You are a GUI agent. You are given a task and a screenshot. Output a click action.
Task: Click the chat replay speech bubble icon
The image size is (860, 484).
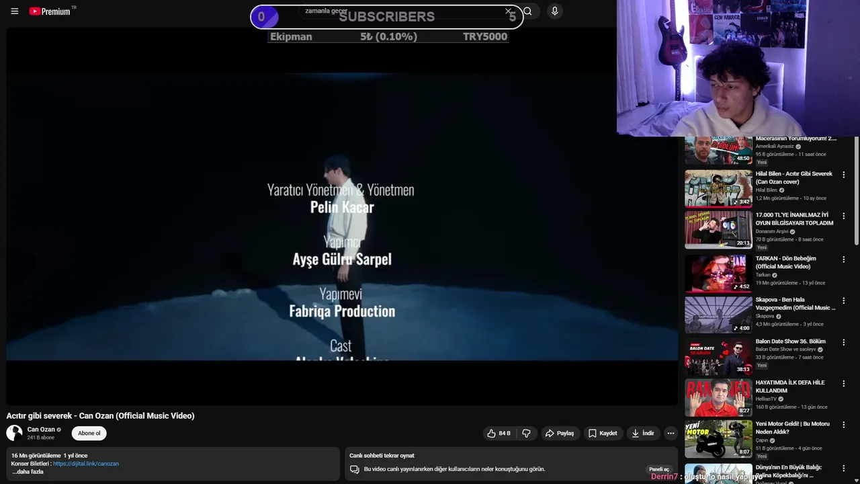(x=355, y=469)
